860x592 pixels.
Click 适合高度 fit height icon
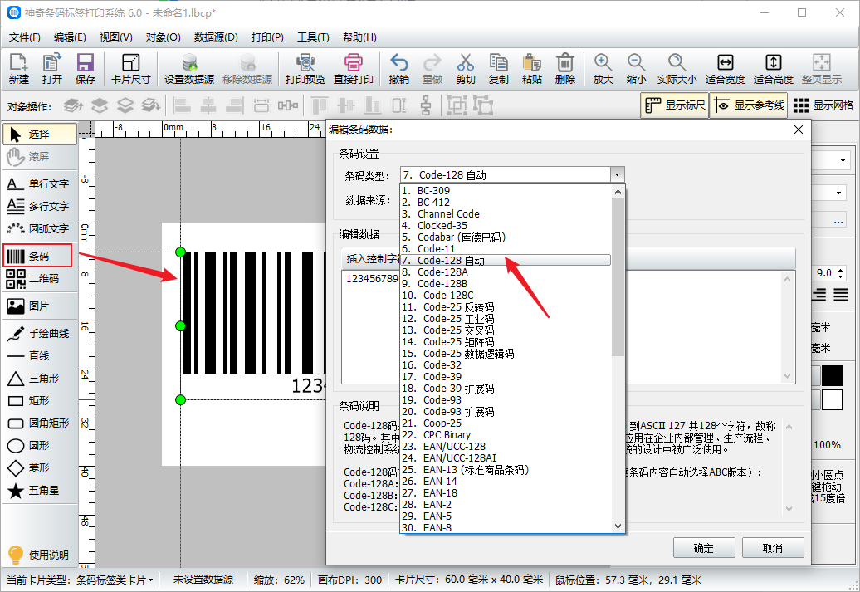tap(774, 69)
